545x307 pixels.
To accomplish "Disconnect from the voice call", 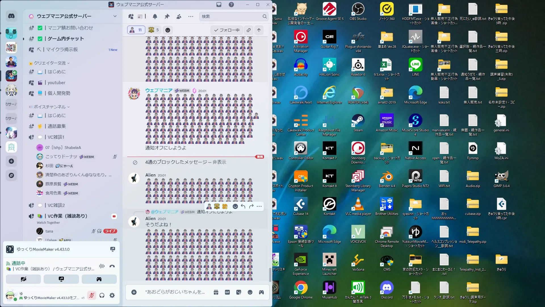I will click(x=112, y=266).
